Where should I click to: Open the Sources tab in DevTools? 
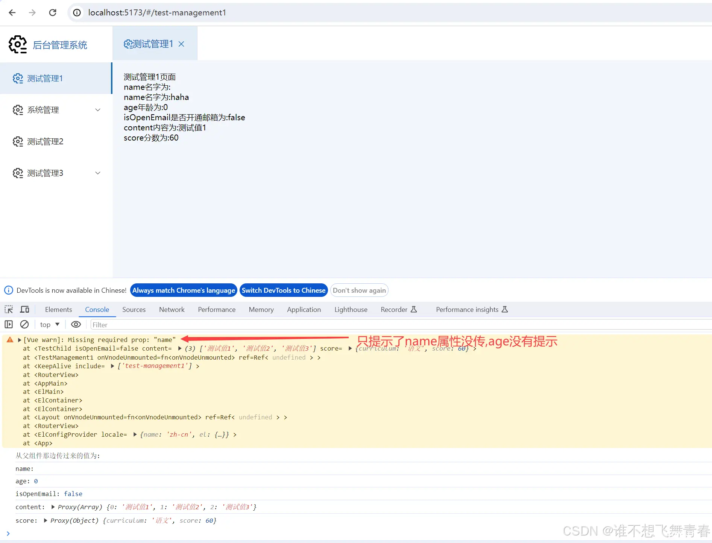(x=134, y=309)
